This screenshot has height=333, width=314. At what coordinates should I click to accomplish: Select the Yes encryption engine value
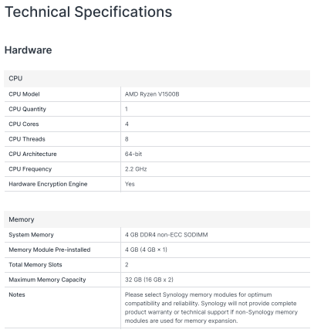click(130, 184)
